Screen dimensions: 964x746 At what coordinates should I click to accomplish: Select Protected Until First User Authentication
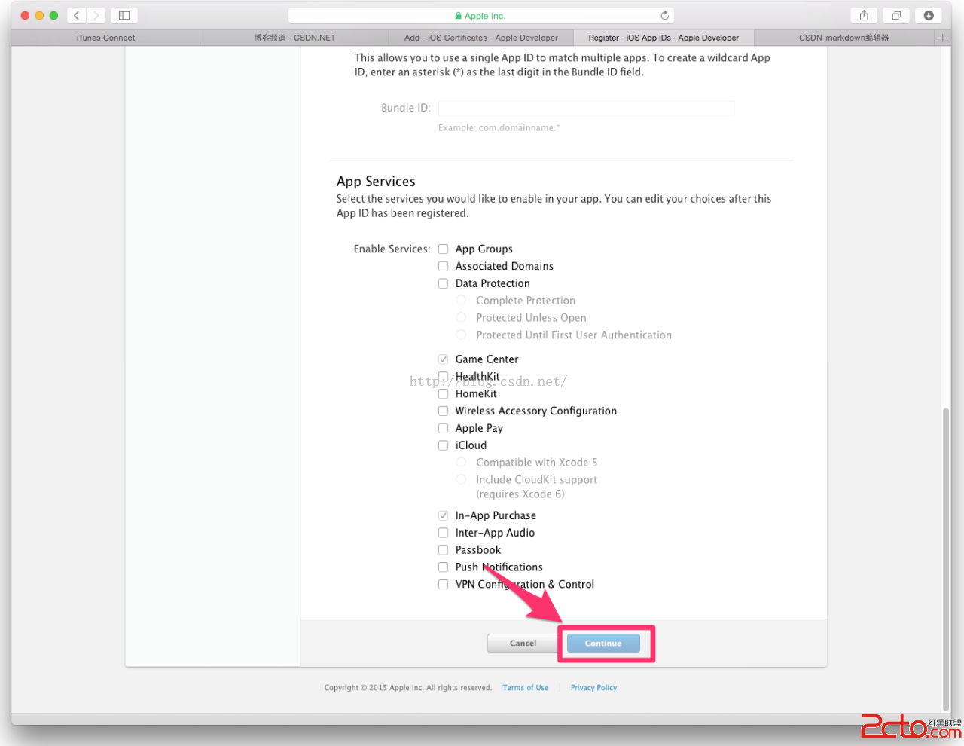(x=461, y=335)
